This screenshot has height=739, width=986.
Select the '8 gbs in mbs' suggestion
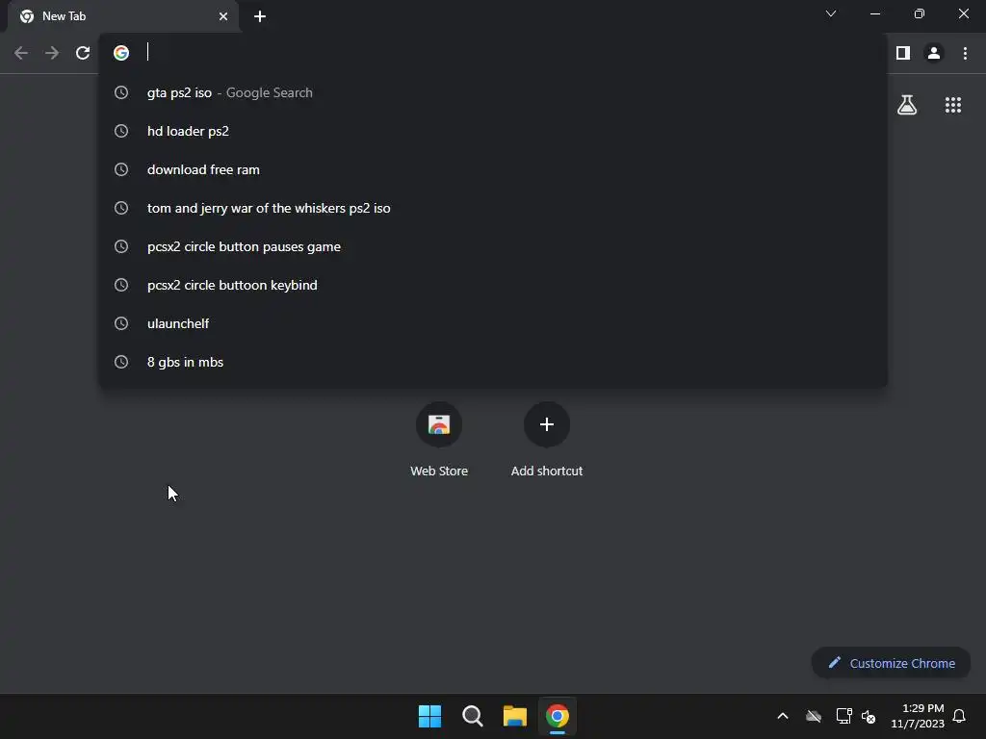[493, 362]
